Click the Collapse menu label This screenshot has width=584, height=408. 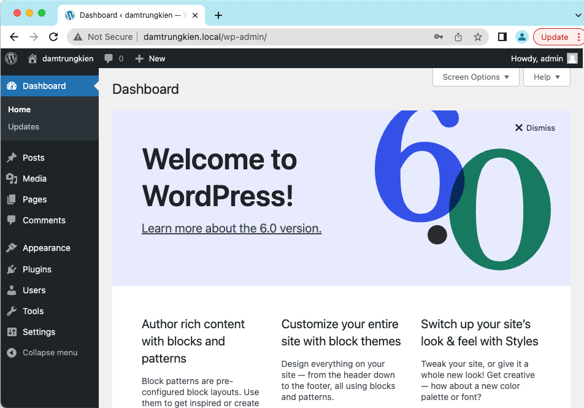[x=50, y=353]
